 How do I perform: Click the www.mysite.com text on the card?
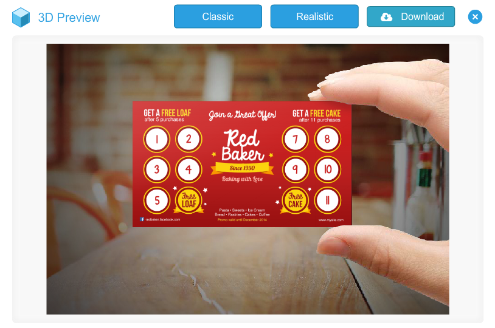[331, 220]
